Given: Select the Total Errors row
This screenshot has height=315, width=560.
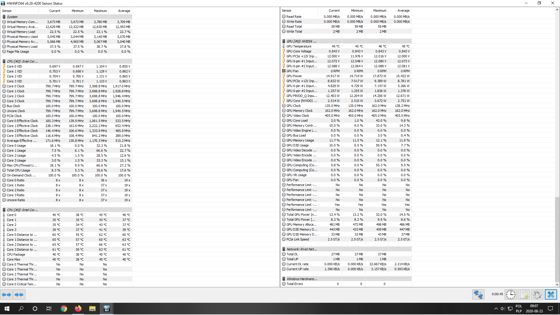Looking at the screenshot, I should (346, 284).
